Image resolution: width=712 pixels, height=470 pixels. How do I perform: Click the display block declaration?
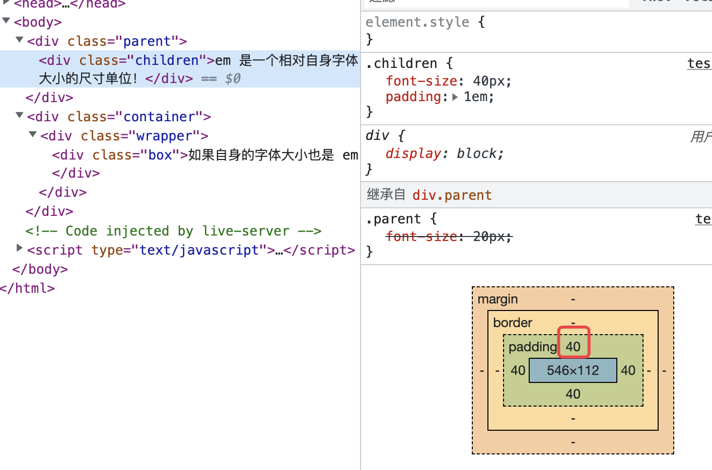[x=445, y=153]
